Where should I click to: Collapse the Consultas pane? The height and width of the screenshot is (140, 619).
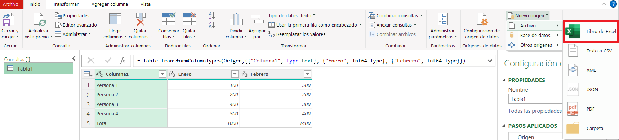point(74,58)
